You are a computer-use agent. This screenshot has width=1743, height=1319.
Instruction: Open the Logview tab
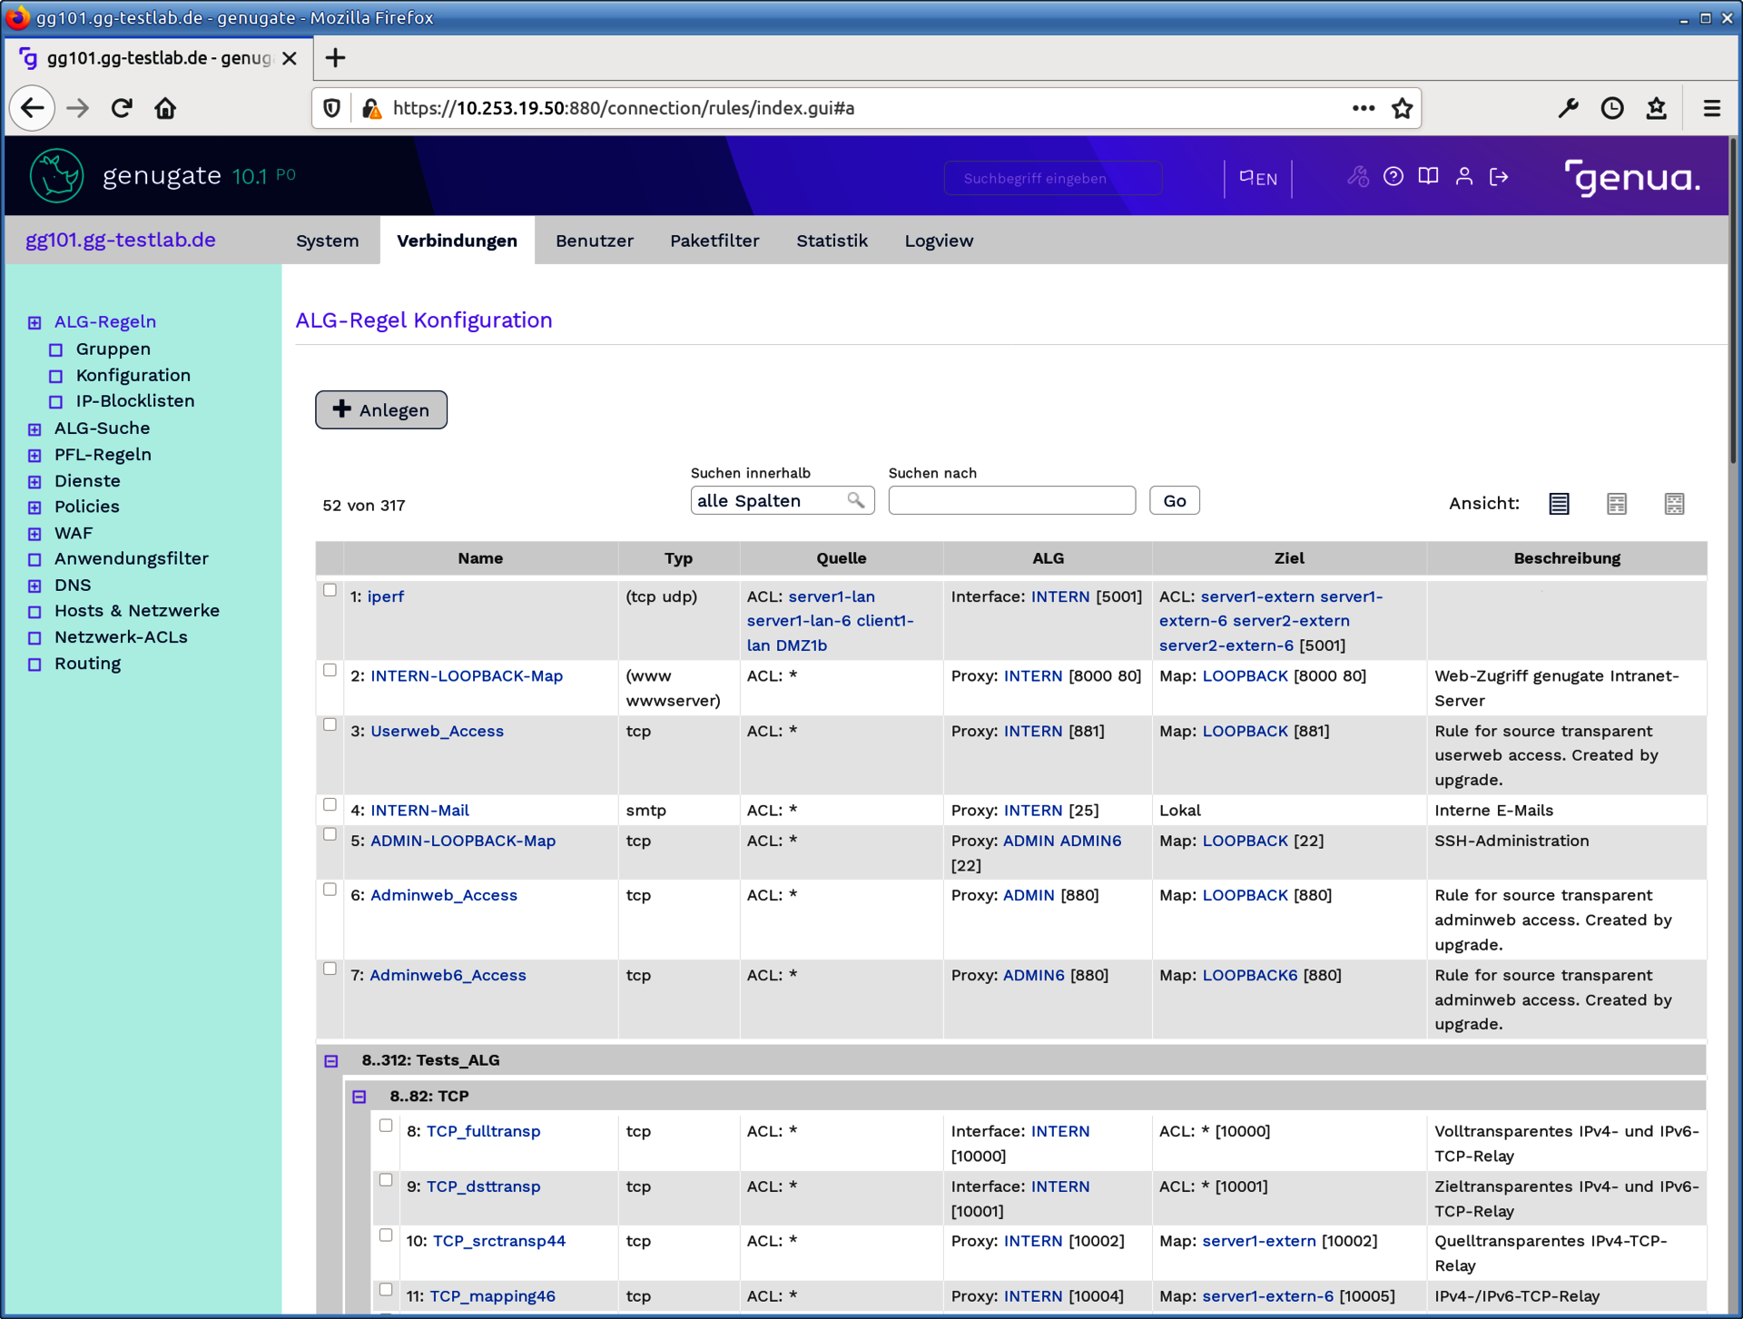coord(939,241)
